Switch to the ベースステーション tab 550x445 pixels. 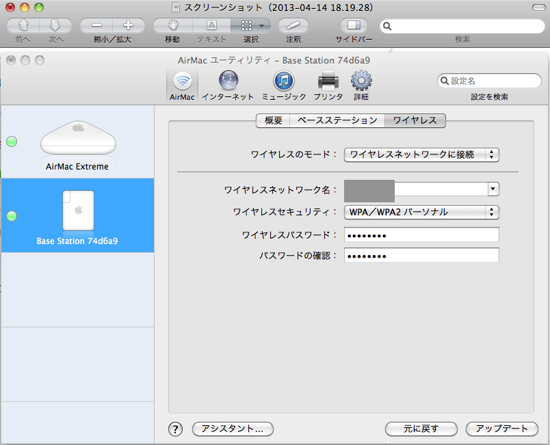337,120
